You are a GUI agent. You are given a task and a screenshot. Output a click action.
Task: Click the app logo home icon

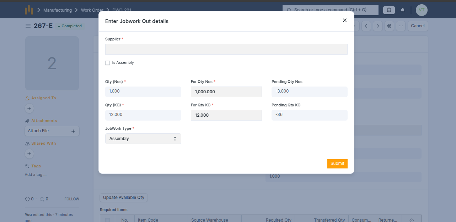[29, 10]
